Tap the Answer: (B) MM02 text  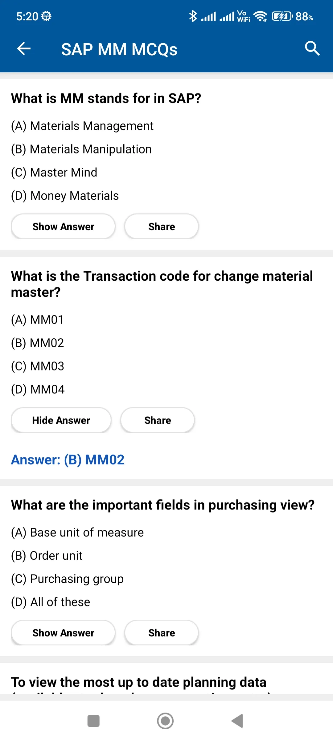coord(68,460)
